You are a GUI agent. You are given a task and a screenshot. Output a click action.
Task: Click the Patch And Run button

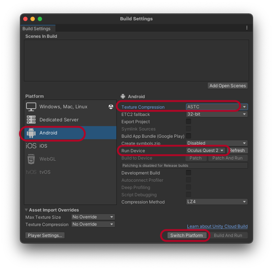pyautogui.click(x=228, y=158)
